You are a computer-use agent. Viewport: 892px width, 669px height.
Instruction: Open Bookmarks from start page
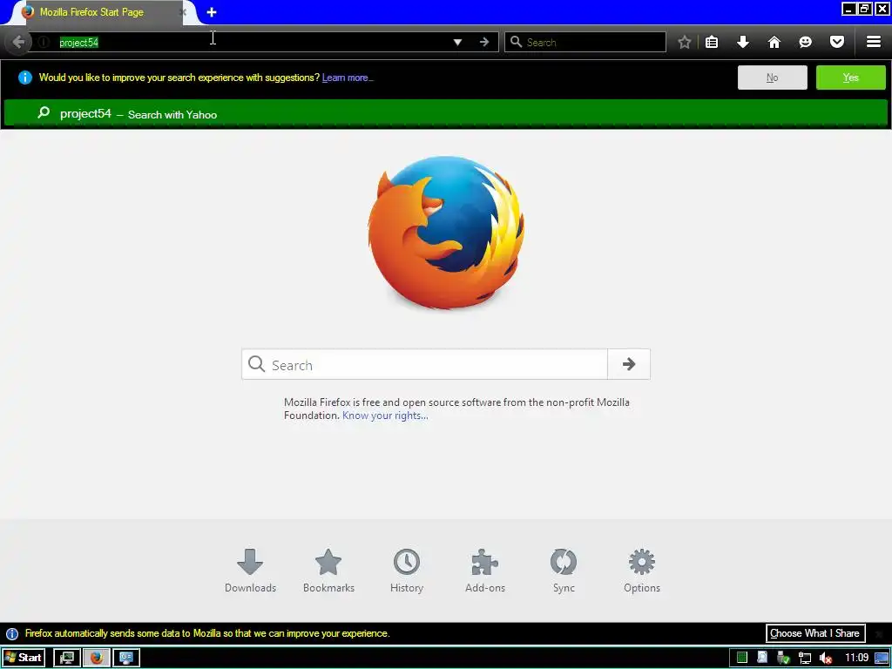pos(328,571)
